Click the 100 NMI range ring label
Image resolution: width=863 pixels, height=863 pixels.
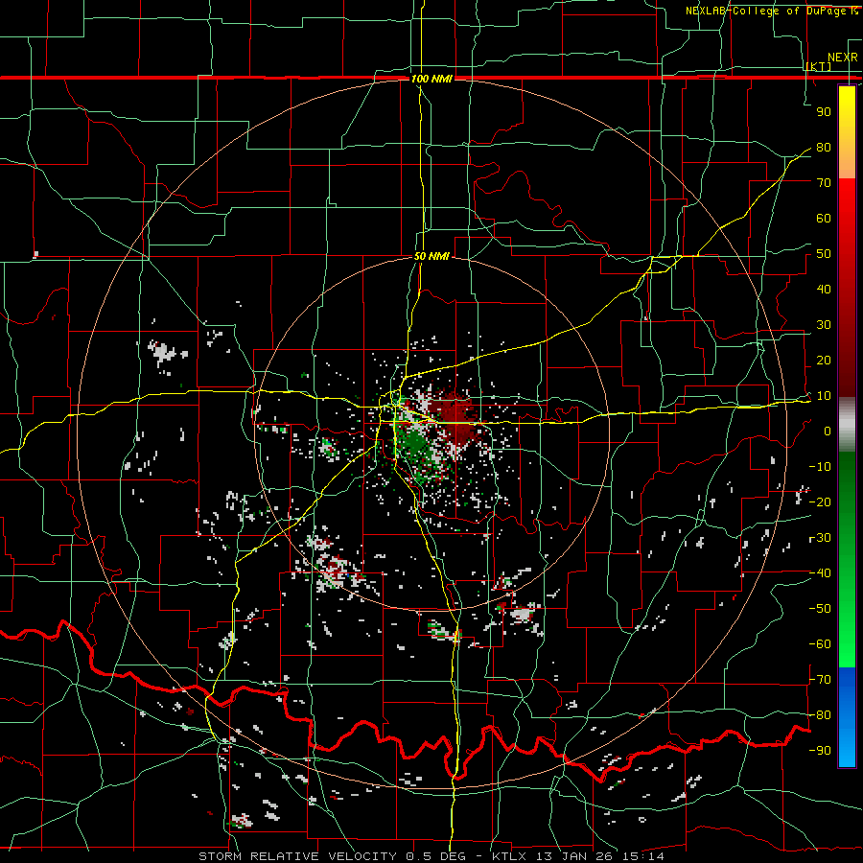coord(431,79)
